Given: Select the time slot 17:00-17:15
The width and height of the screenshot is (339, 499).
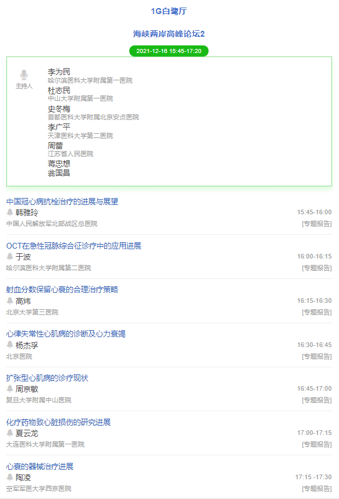Looking at the screenshot, I should [x=314, y=433].
